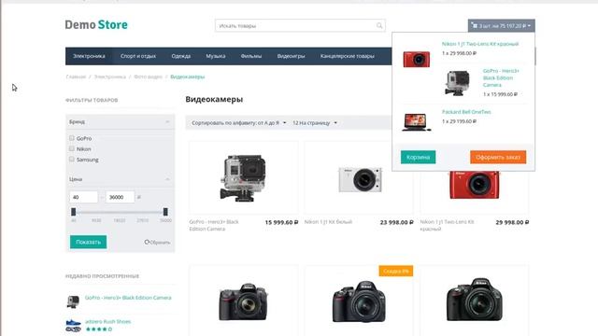Click Packard Bell computer thumbnail in cart
598x336 pixels.
417,122
